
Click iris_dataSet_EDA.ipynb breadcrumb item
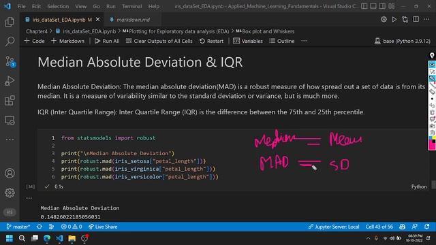pyautogui.click(x=86, y=31)
